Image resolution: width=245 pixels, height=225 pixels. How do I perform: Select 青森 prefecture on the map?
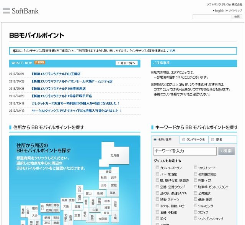click(109, 171)
